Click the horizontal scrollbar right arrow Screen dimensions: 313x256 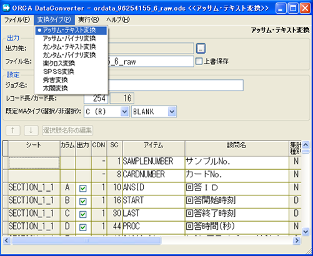(x=296, y=240)
